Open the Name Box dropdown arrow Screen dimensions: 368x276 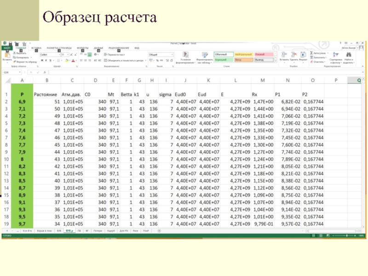click(20, 72)
